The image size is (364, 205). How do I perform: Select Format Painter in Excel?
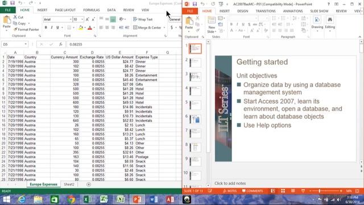(x=26, y=30)
